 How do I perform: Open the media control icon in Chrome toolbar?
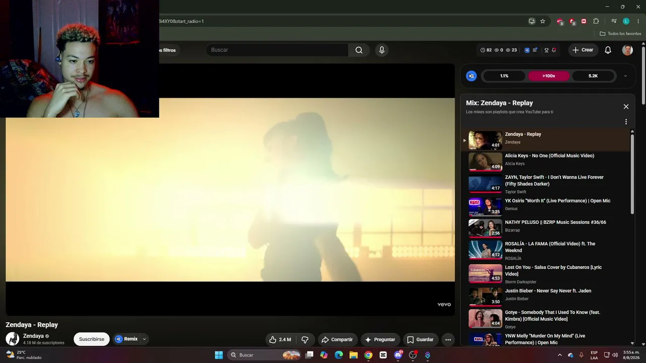tap(614, 21)
